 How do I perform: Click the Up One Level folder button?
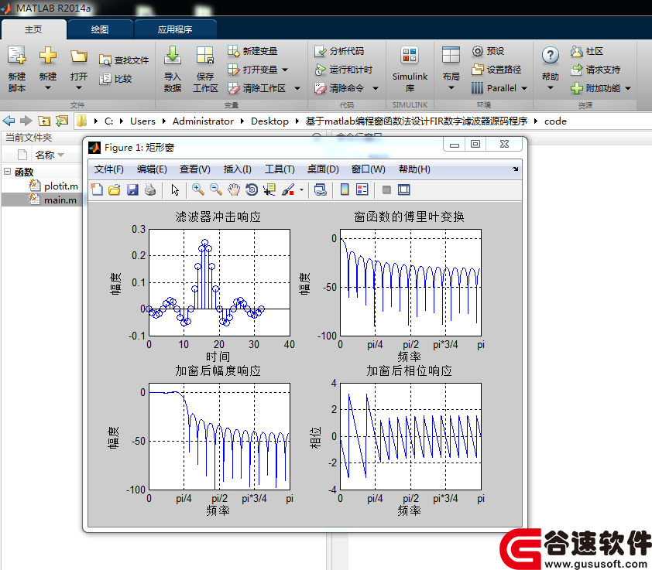44,121
